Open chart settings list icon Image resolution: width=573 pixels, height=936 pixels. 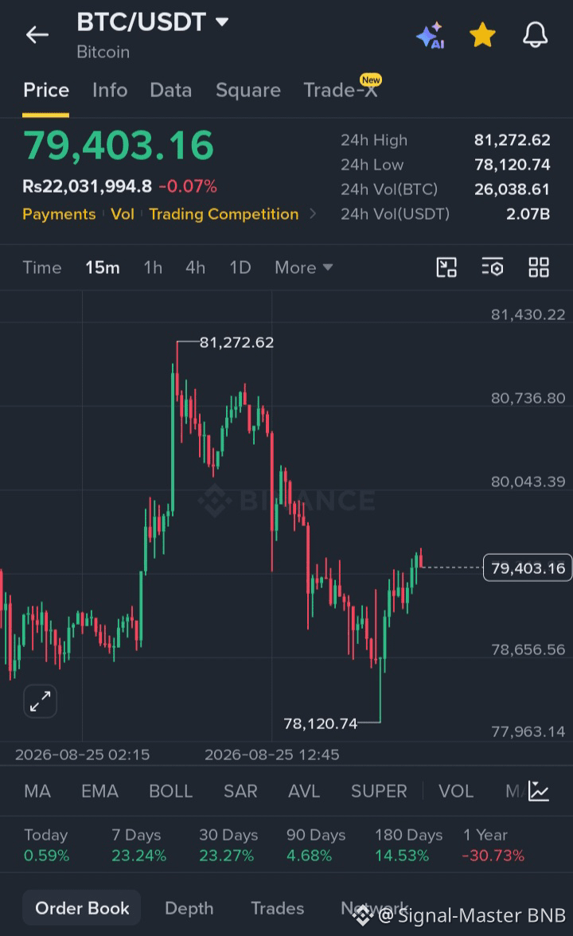pos(493,267)
